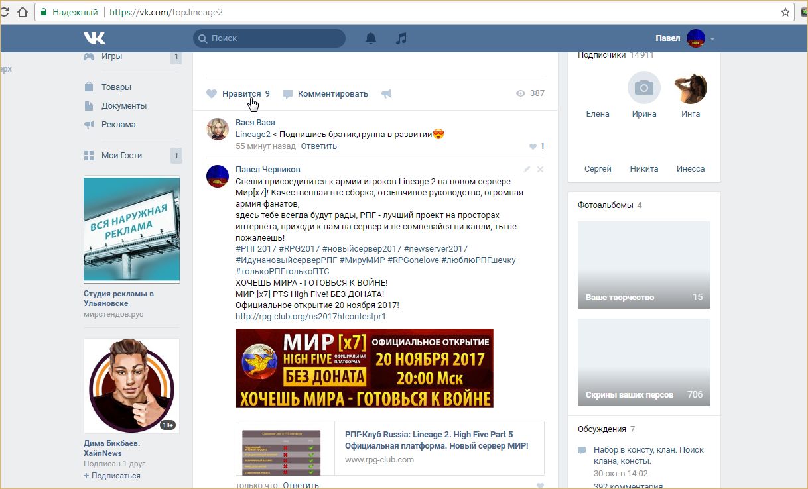Click the secure site lock icon

[x=44, y=12]
